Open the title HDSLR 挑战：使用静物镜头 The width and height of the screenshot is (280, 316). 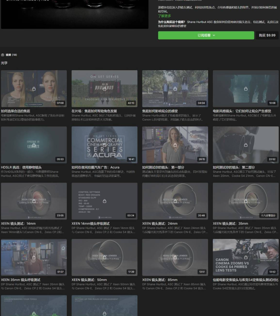[21, 167]
